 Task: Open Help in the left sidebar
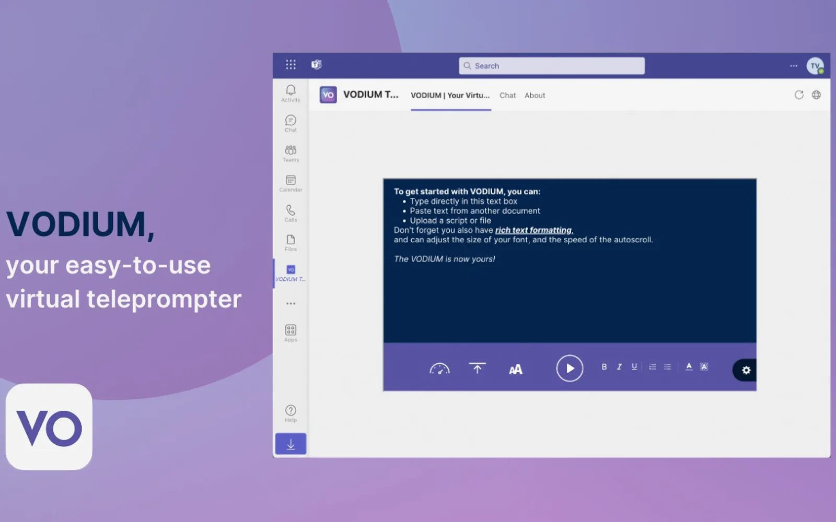[x=291, y=414]
